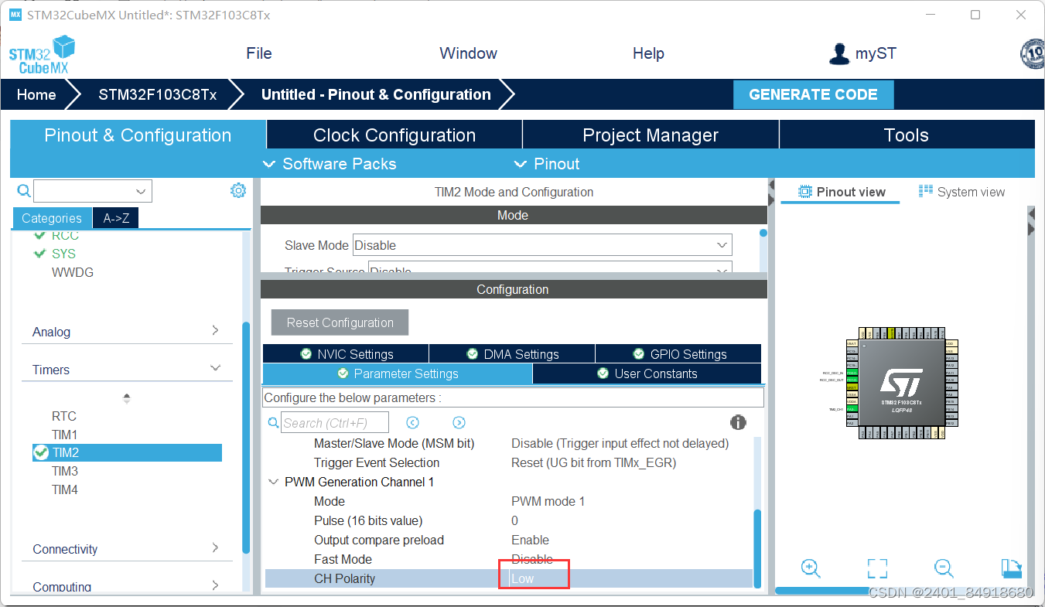The width and height of the screenshot is (1045, 607).
Task: Open the Parameter Settings tab
Action: [x=398, y=373]
